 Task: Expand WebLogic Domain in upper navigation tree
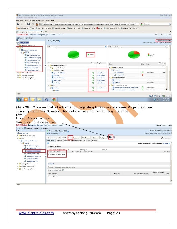[18, 73]
